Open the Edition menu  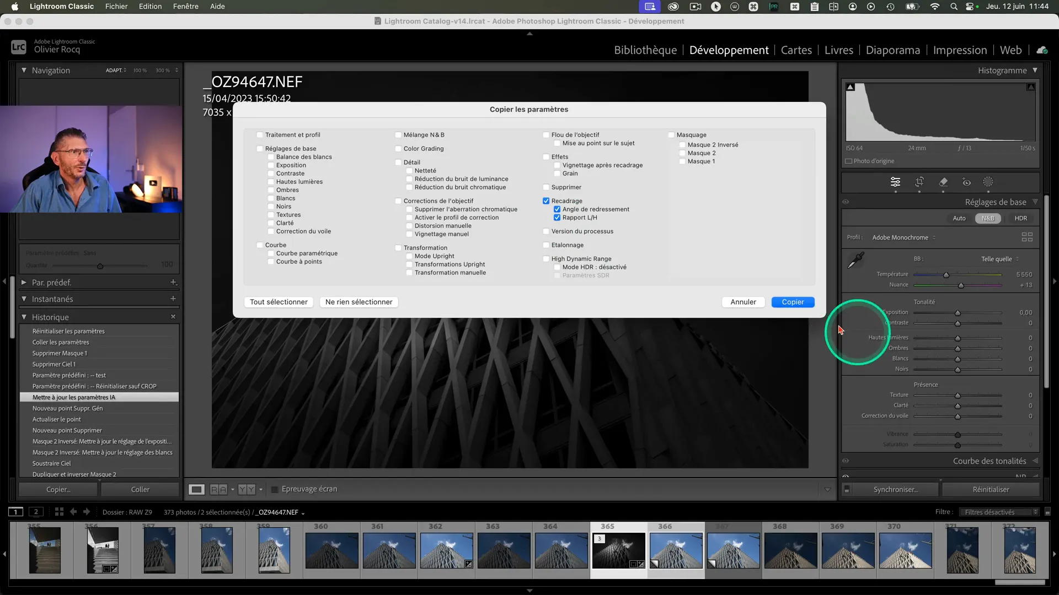pyautogui.click(x=150, y=7)
